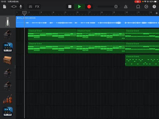Select the upper synth keyboard track
This screenshot has height=119, width=159.
point(8,48)
